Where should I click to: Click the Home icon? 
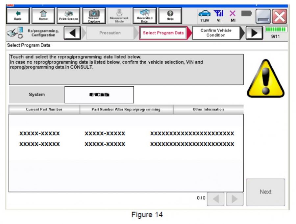[44, 15]
